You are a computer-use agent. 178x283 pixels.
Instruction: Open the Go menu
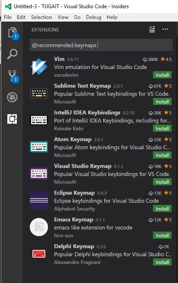77,17
